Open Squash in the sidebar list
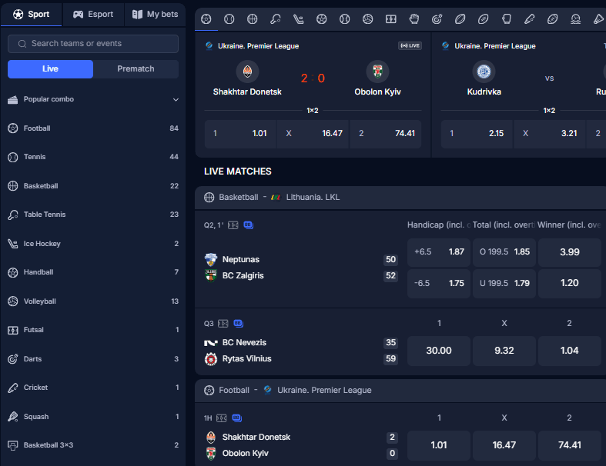The width and height of the screenshot is (606, 466). coord(93,417)
